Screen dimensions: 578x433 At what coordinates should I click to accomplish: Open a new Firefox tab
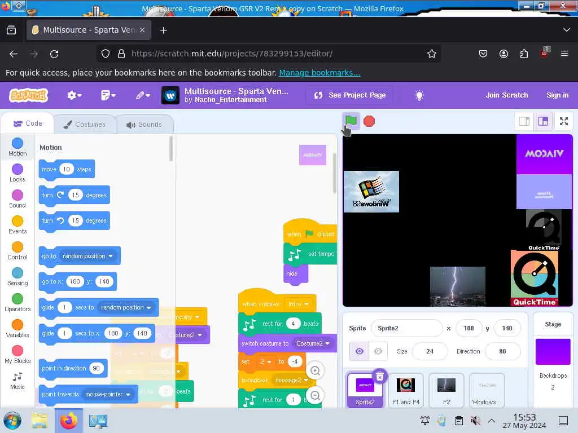coord(163,30)
